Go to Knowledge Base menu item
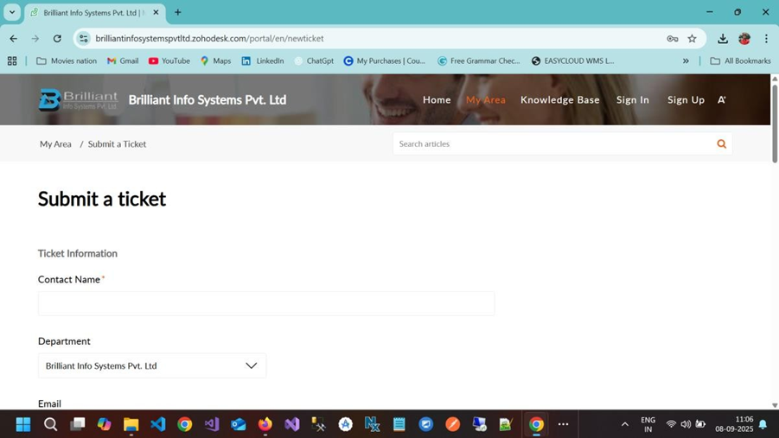This screenshot has height=438, width=779. point(559,100)
